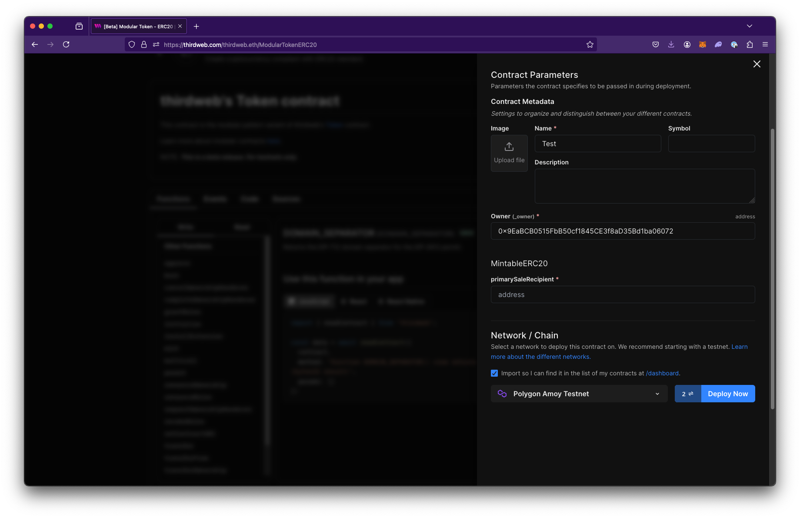This screenshot has width=800, height=518.
Task: Click the primarySaleRecipient label
Action: (522, 279)
